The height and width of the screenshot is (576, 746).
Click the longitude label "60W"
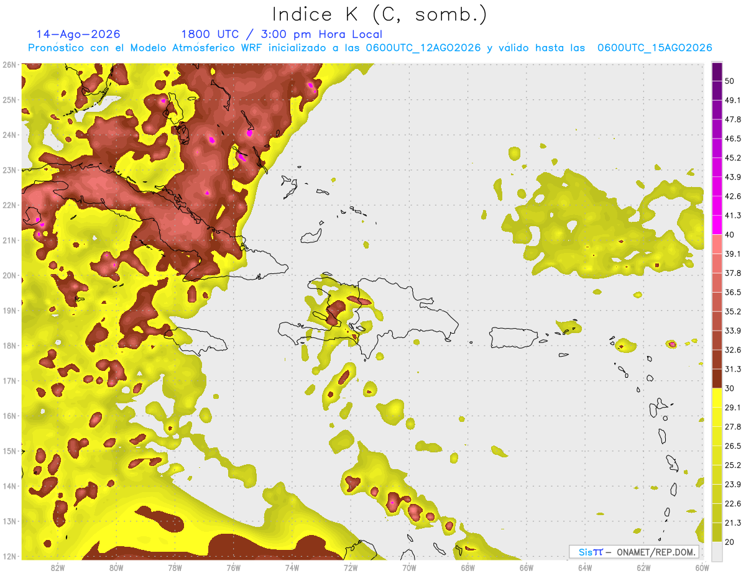[702, 567]
